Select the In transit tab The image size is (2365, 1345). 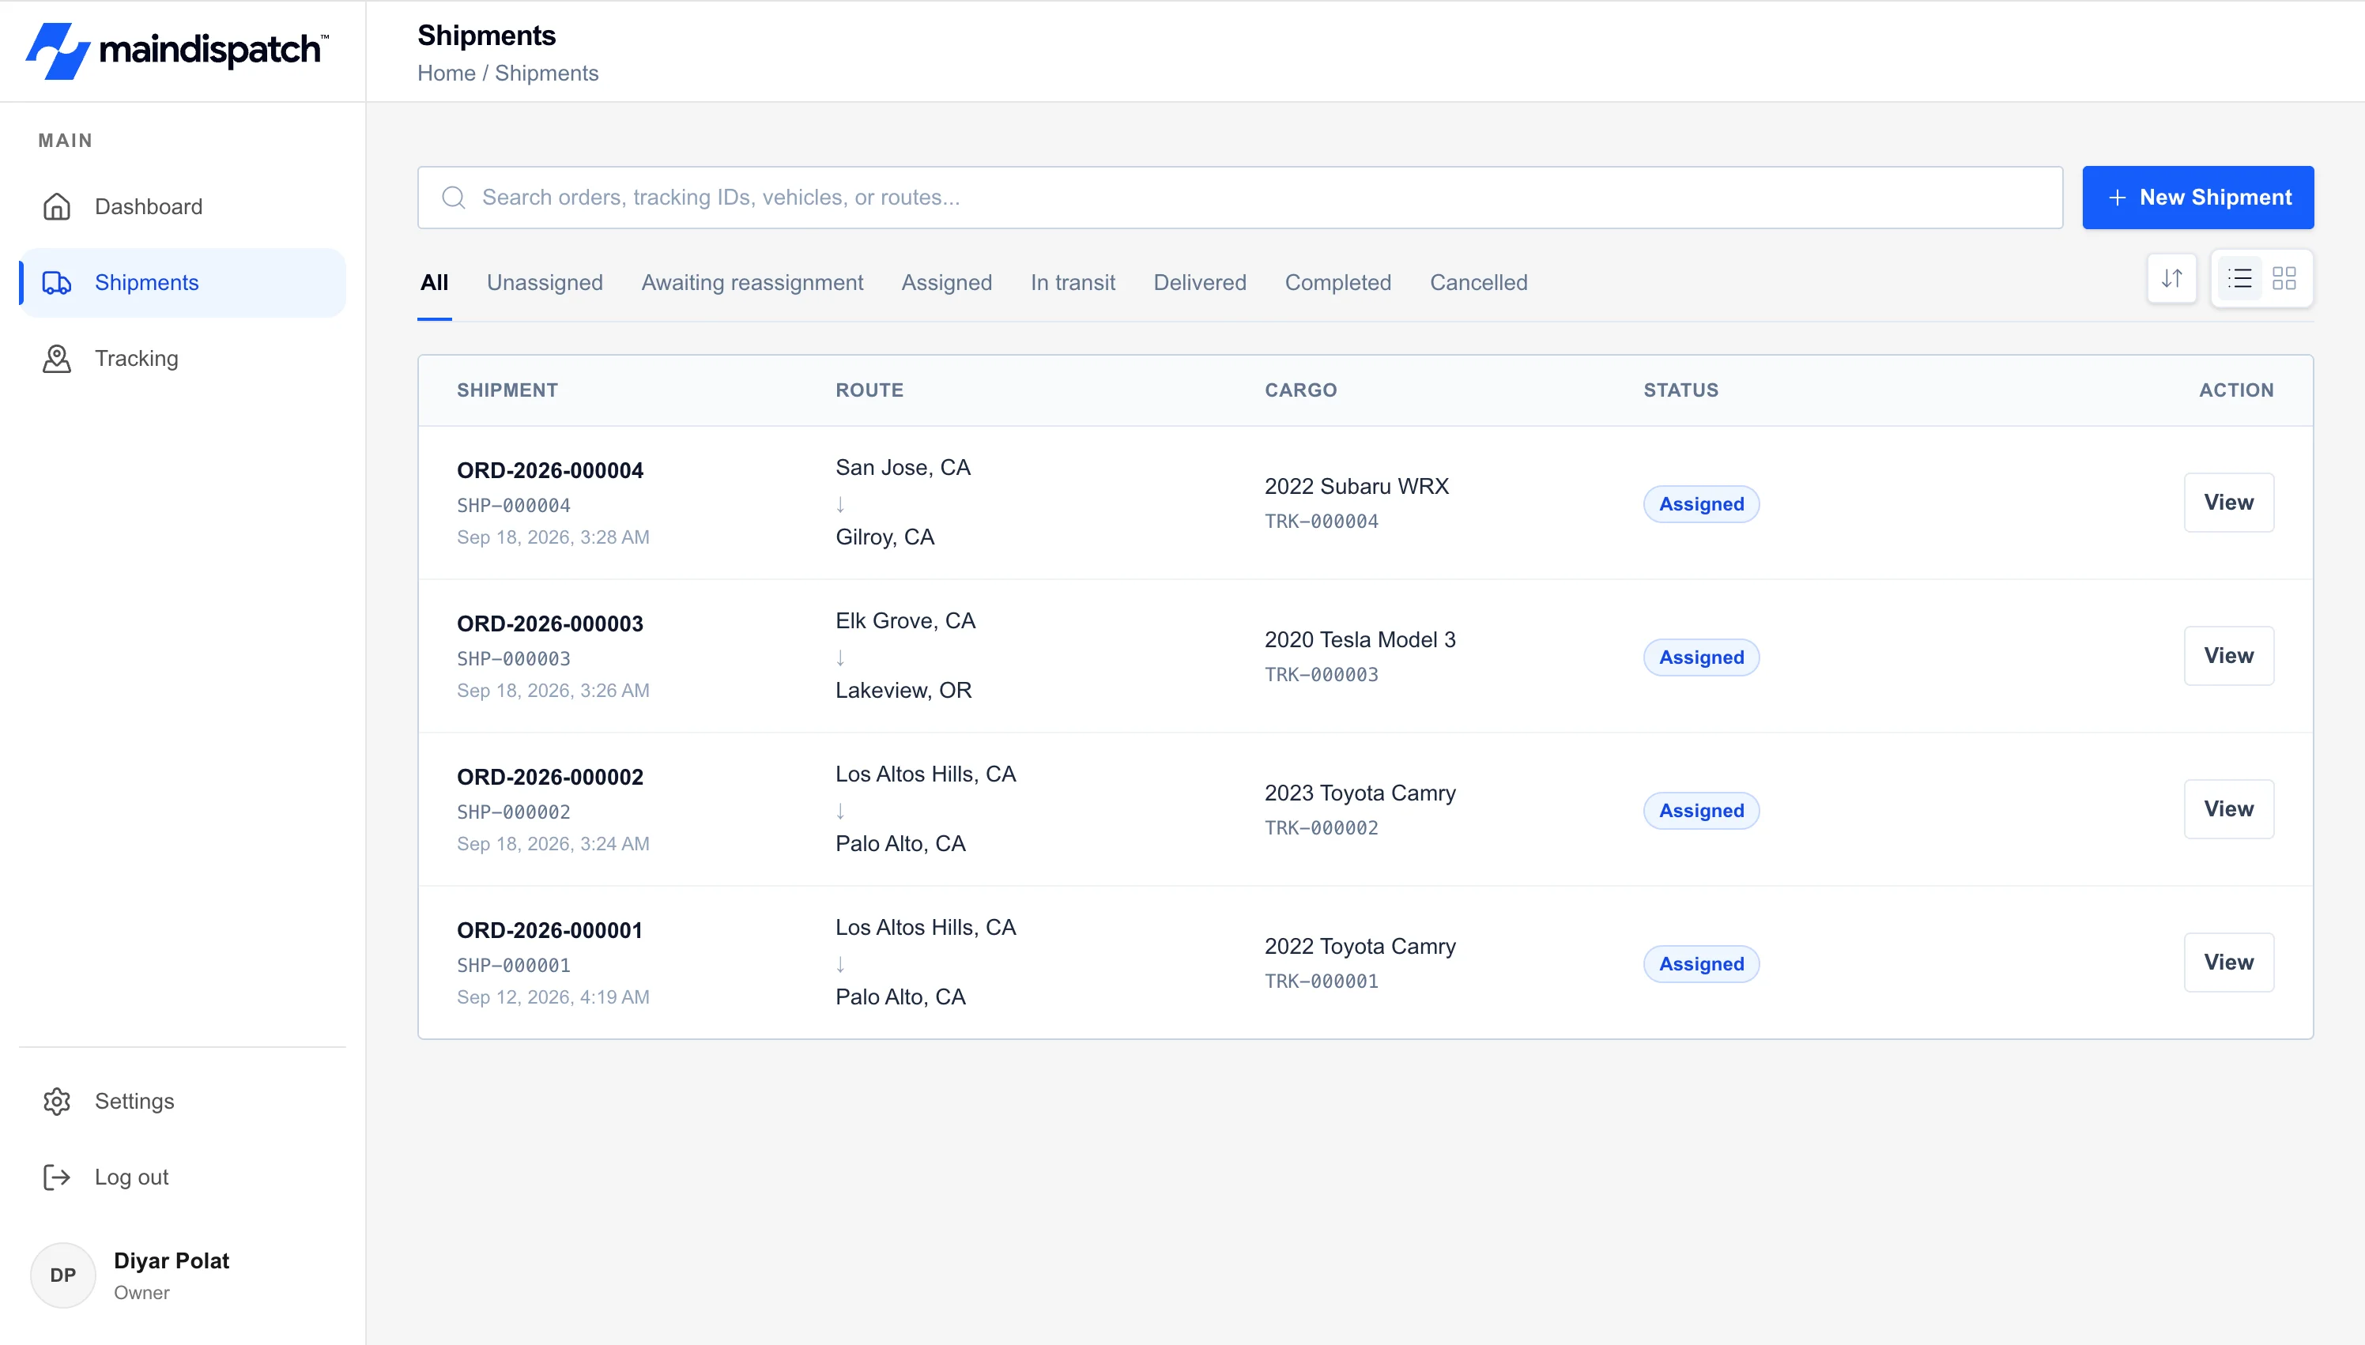tap(1073, 283)
